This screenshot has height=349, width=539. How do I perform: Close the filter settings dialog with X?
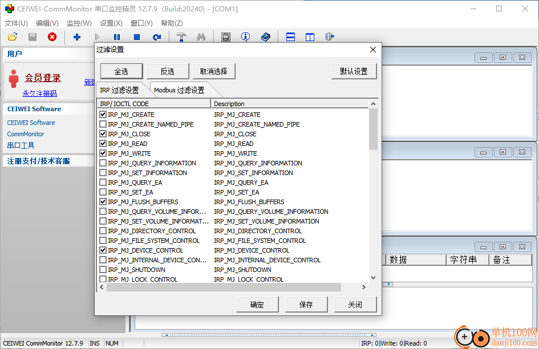pyautogui.click(x=373, y=50)
